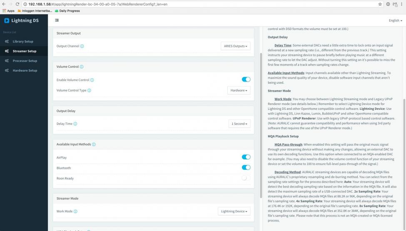
Task: Open the ARIES Outputs dropdown
Action: [x=235, y=46]
